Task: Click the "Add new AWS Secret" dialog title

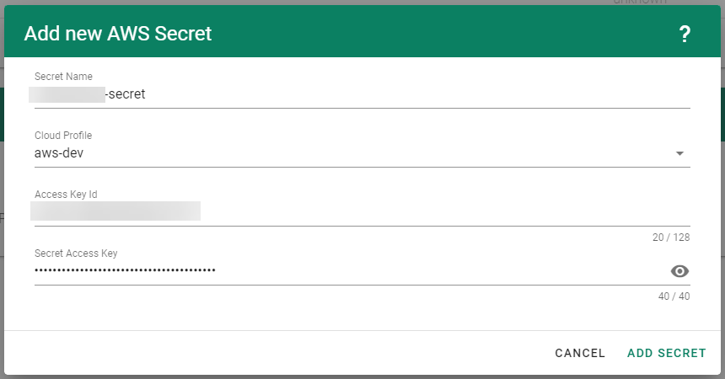Action: tap(118, 34)
